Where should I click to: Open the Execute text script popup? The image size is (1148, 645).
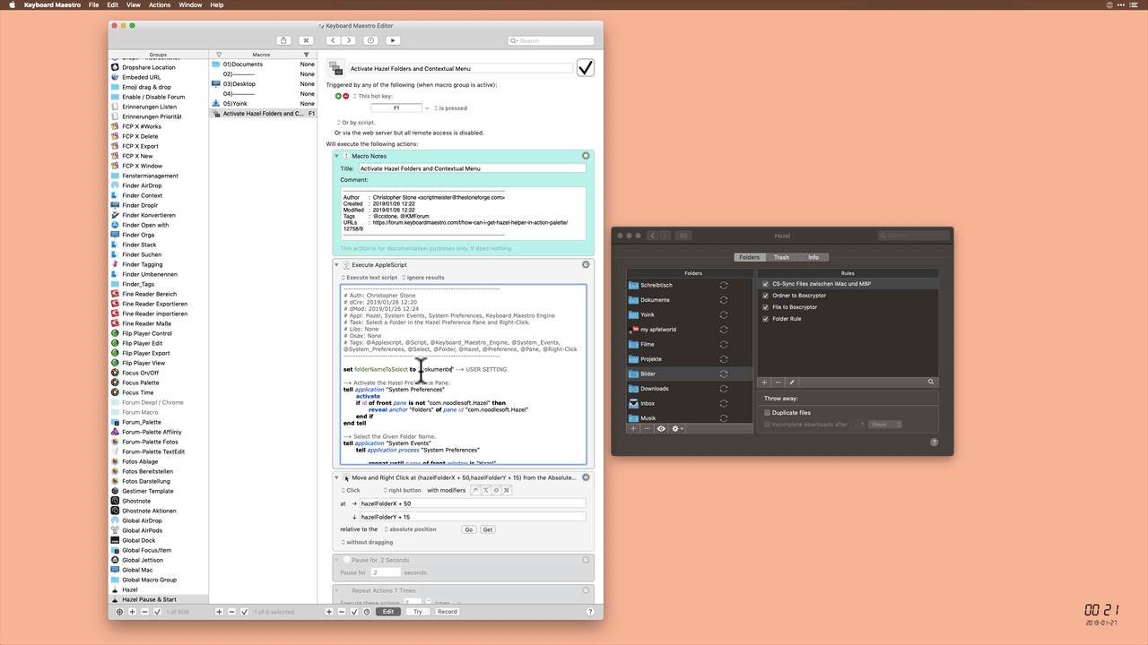[369, 278]
